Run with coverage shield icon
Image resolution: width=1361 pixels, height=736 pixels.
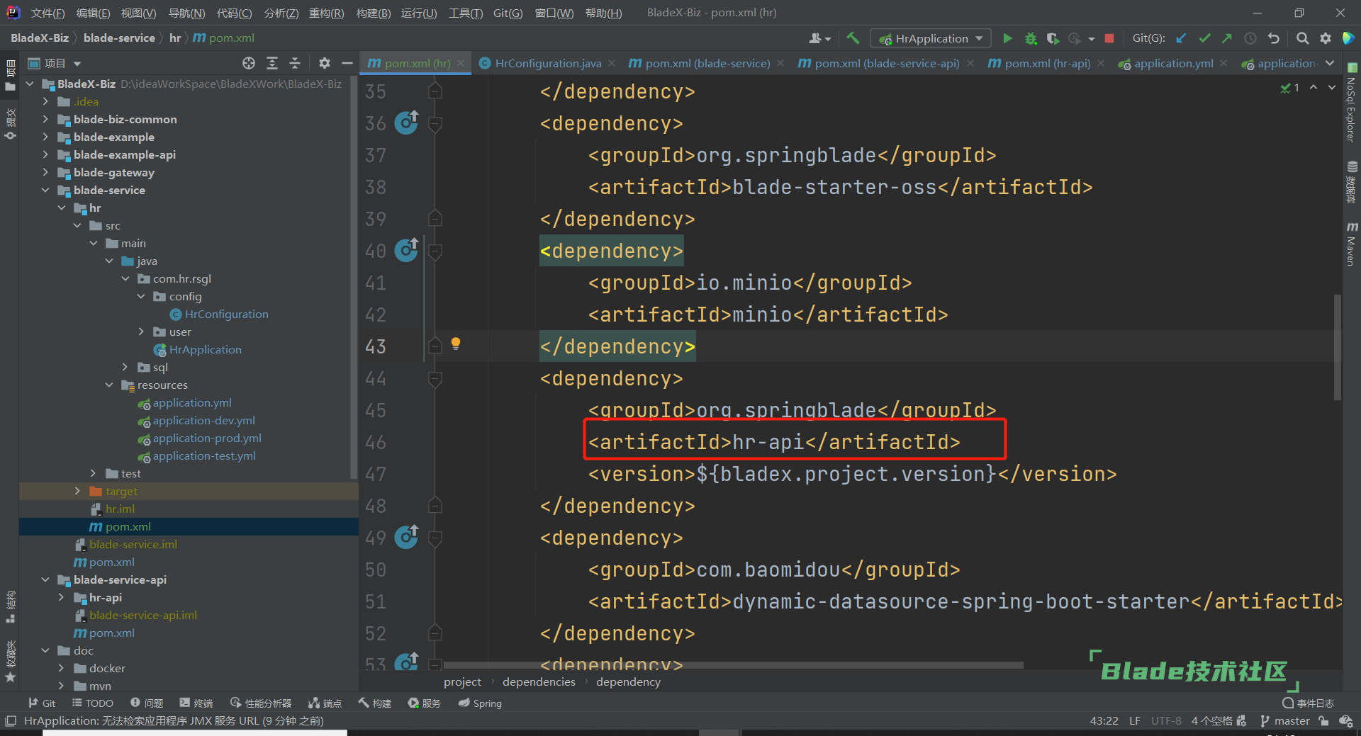click(x=1053, y=38)
